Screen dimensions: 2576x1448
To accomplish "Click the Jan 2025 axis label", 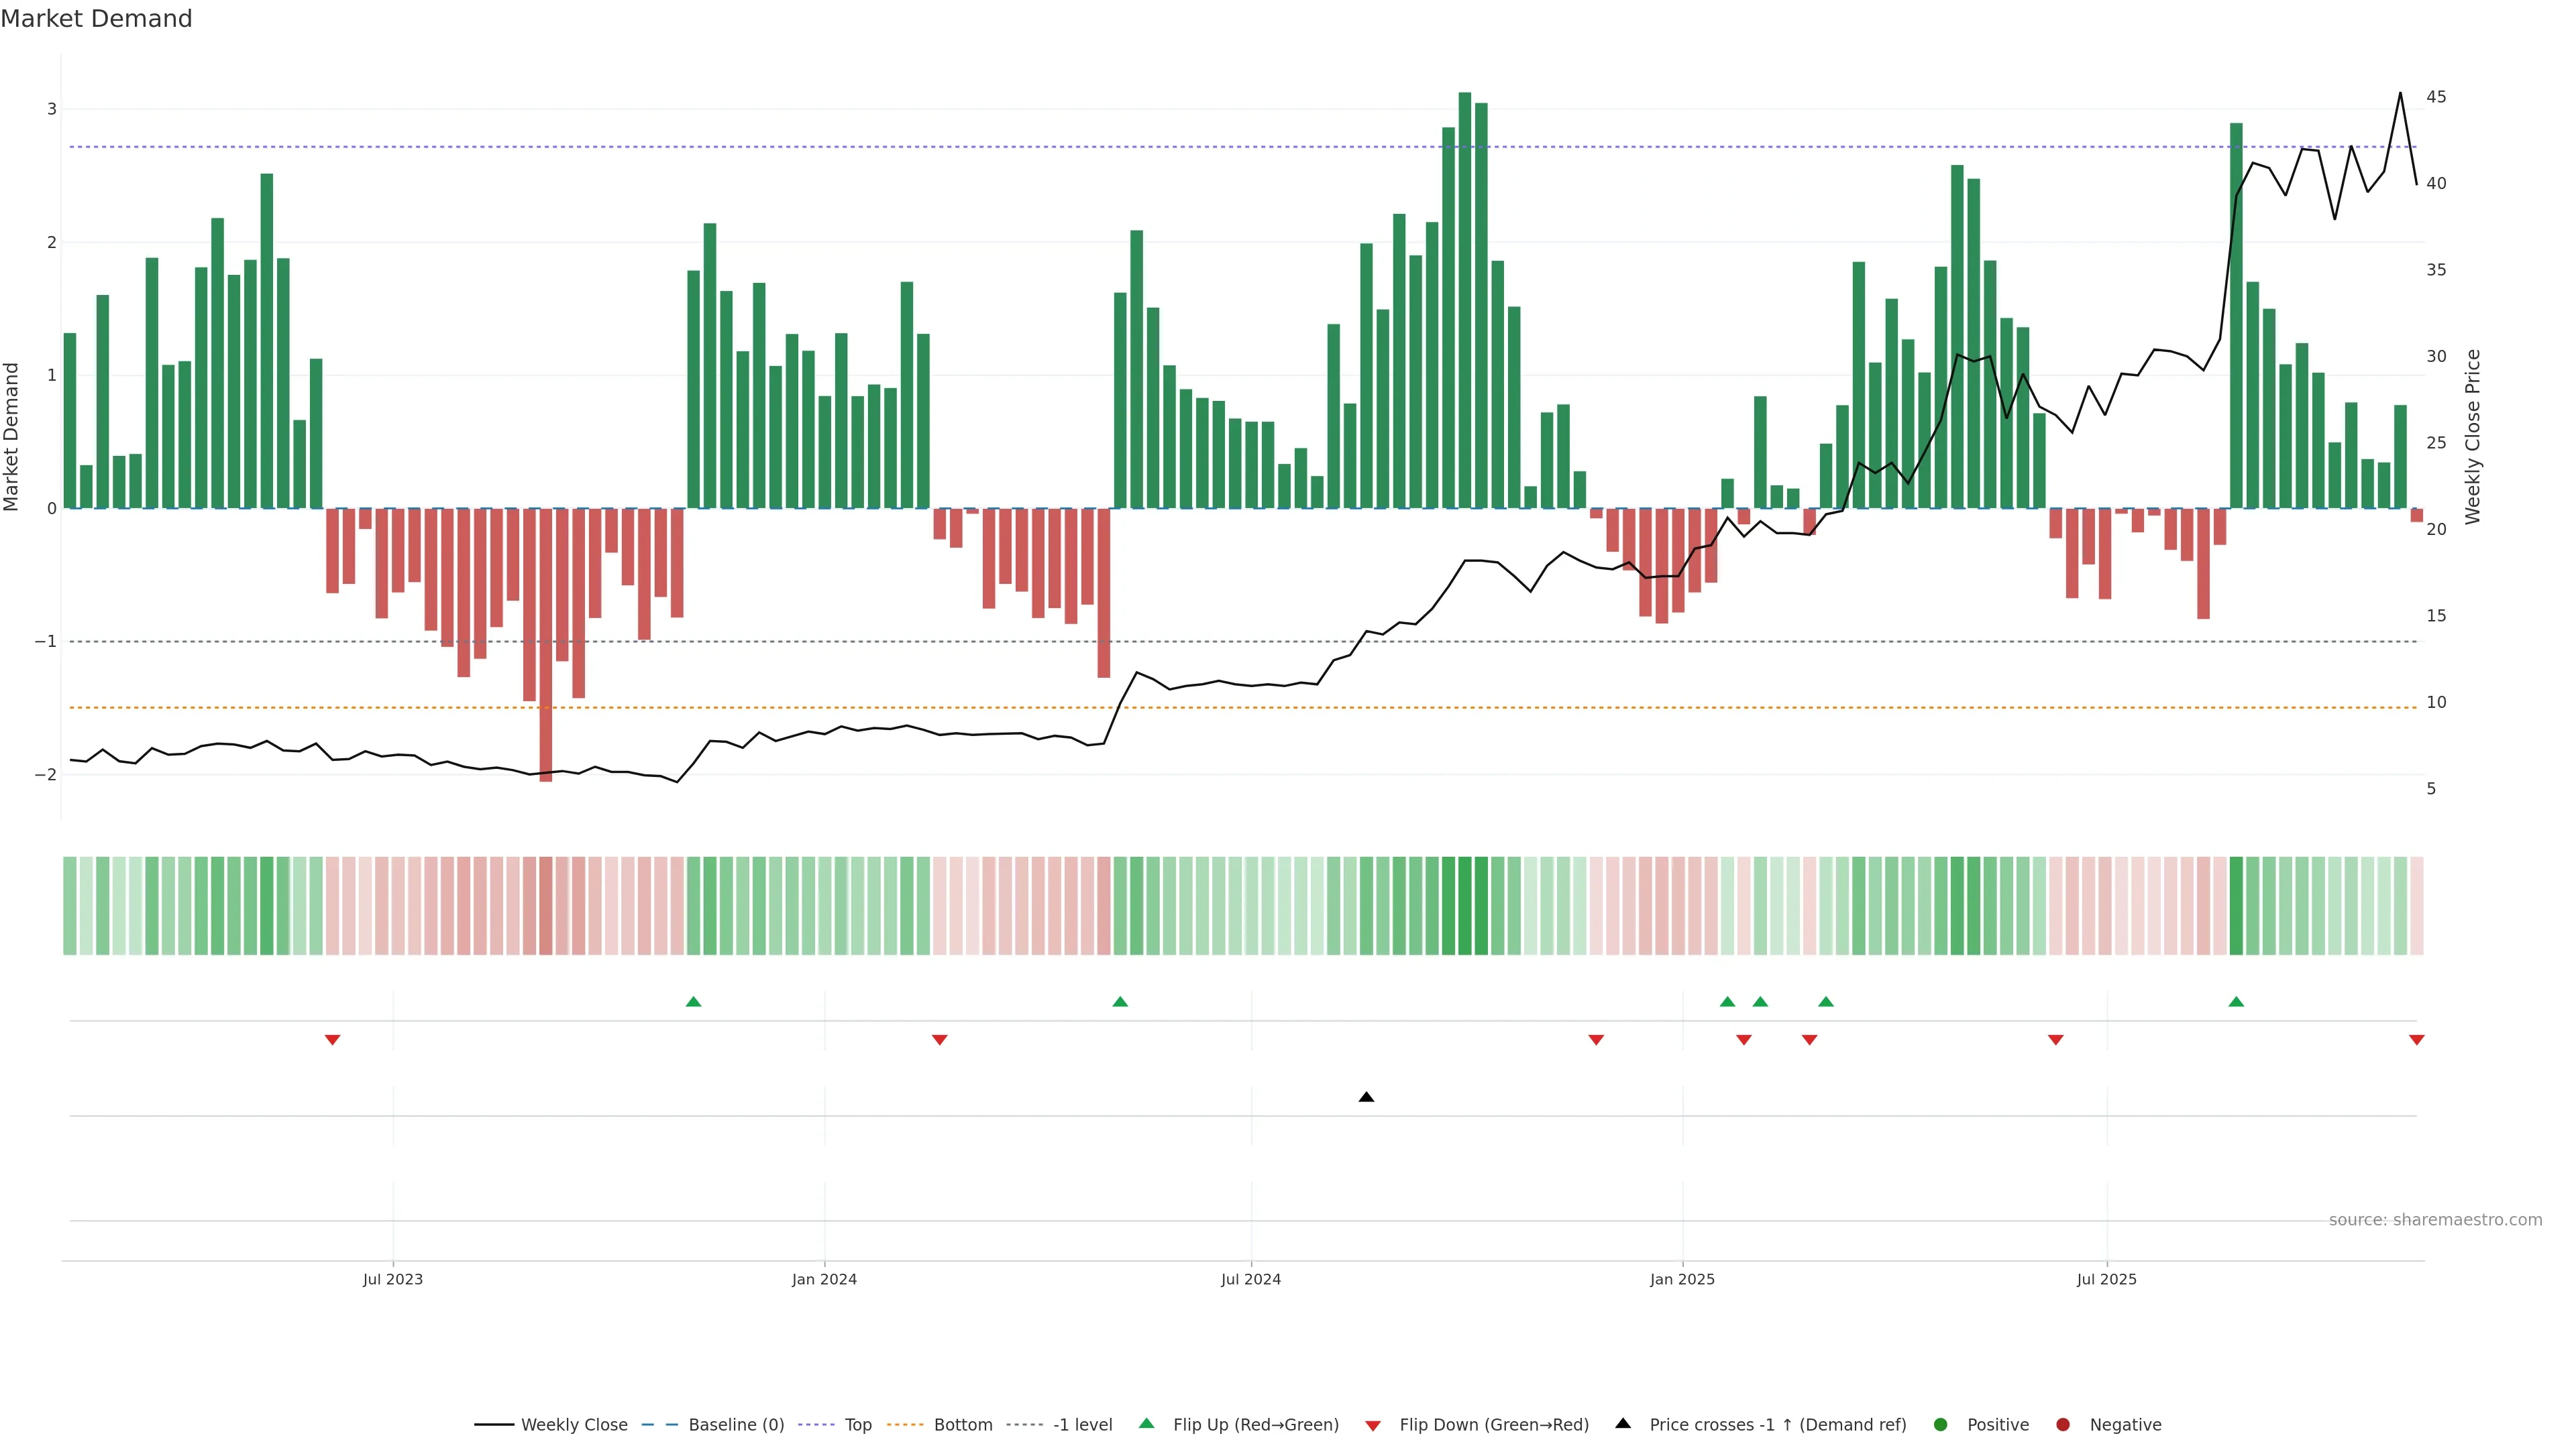I will pyautogui.click(x=1682, y=1279).
